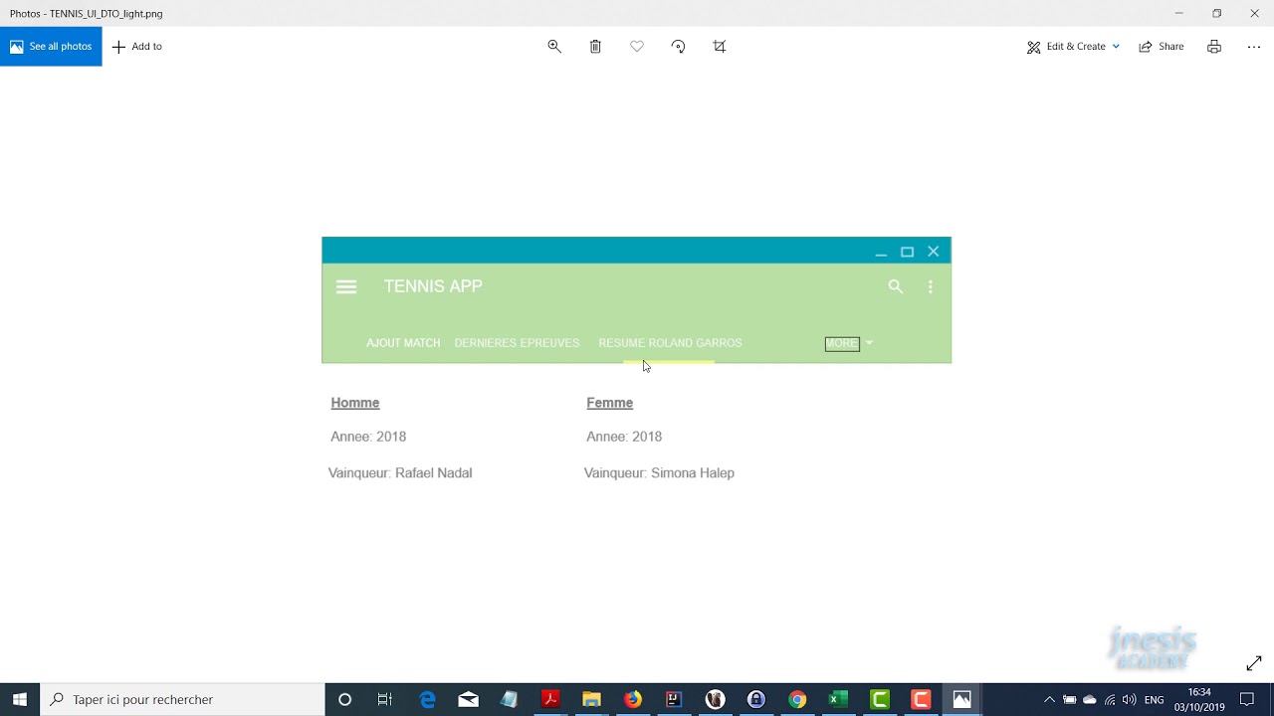This screenshot has width=1274, height=716.
Task: Add photo to favorites with heart icon
Action: (637, 47)
